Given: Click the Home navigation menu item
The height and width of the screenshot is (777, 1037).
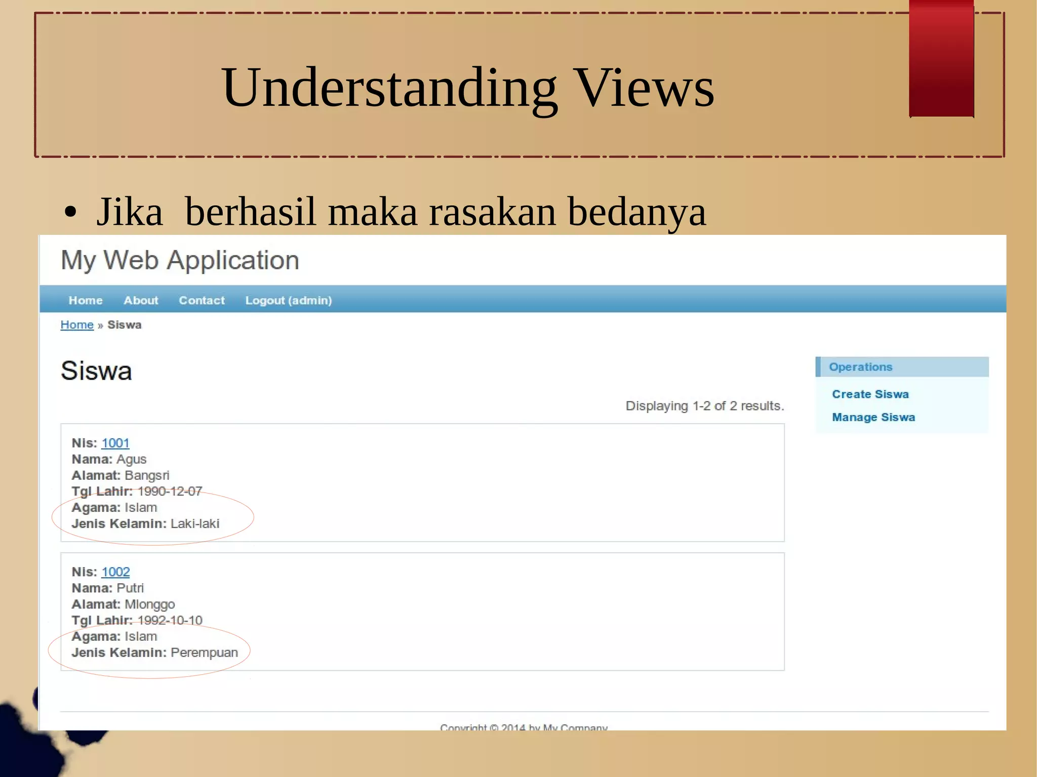Looking at the screenshot, I should tap(86, 301).
